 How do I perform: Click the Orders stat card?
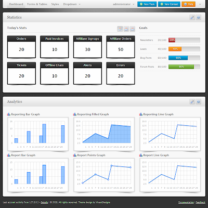[21, 47]
